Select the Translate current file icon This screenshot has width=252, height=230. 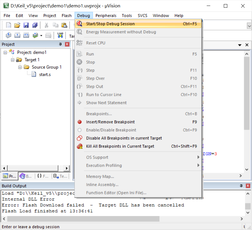point(9,35)
